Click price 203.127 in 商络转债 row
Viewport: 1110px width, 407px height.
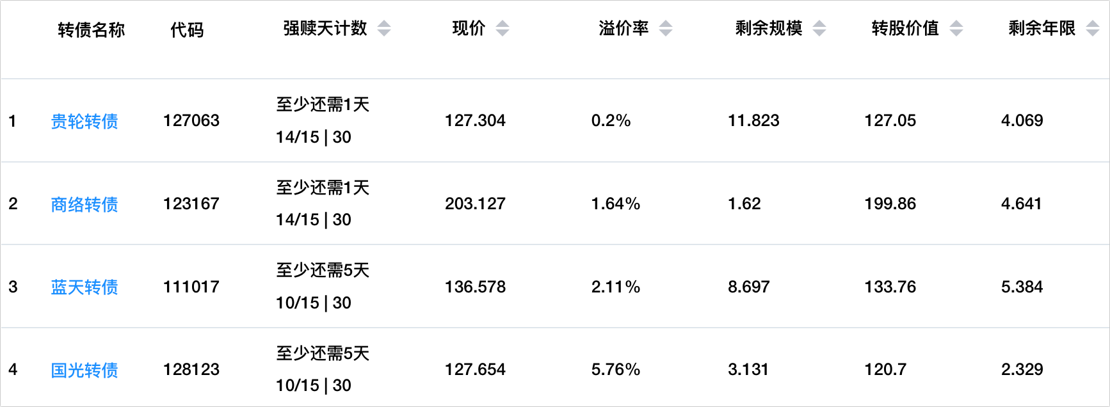pyautogui.click(x=475, y=203)
